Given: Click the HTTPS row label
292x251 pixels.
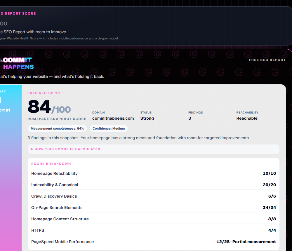Looking at the screenshot, I should pos(38,230).
